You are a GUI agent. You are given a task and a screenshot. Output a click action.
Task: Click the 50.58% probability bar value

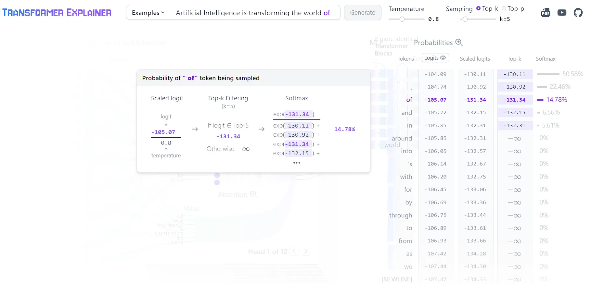point(572,74)
